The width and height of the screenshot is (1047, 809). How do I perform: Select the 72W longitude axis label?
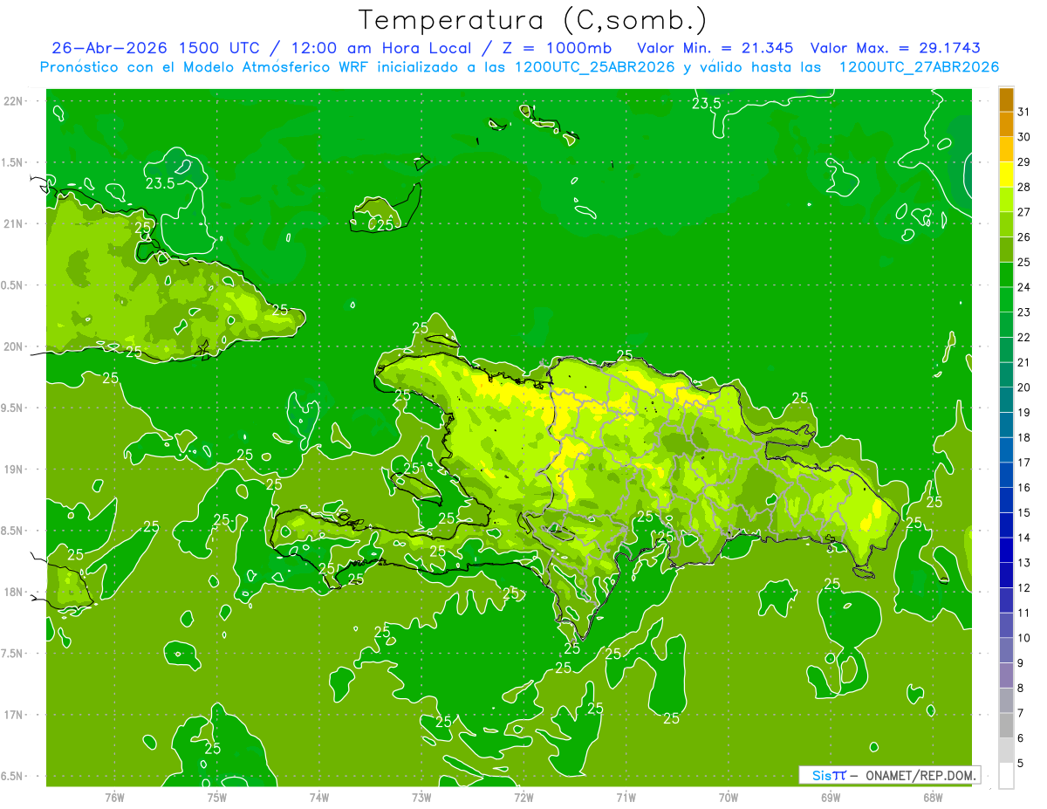pyautogui.click(x=523, y=797)
